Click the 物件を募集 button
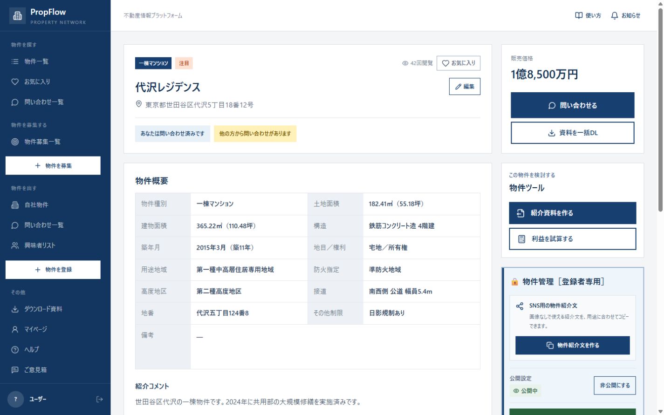The image size is (664, 415). pyautogui.click(x=53, y=166)
